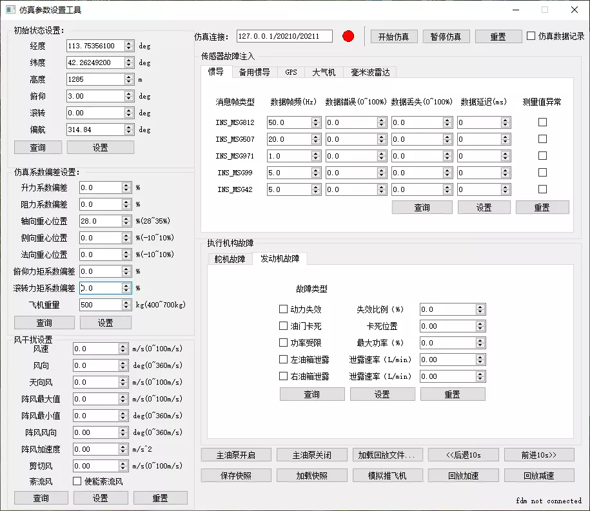Enable the 功率受限 fault checkbox
The image size is (590, 511).
(283, 343)
